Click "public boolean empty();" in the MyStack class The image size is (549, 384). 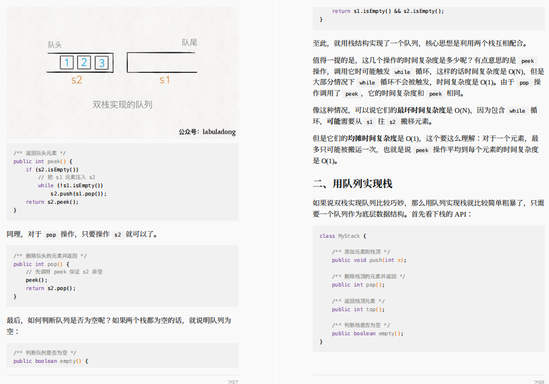click(368, 334)
